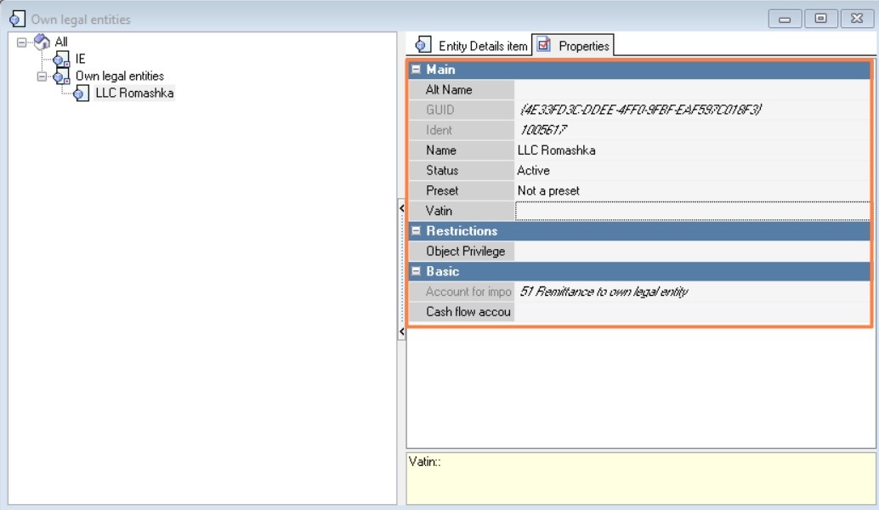This screenshot has height=510, width=879.
Task: Click the Preset property label
Action: click(x=442, y=190)
